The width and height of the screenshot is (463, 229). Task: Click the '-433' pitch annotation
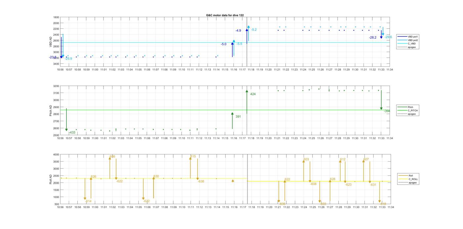(x=72, y=133)
